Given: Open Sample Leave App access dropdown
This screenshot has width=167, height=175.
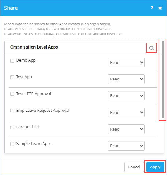Looking at the screenshot, I should coord(126,146).
